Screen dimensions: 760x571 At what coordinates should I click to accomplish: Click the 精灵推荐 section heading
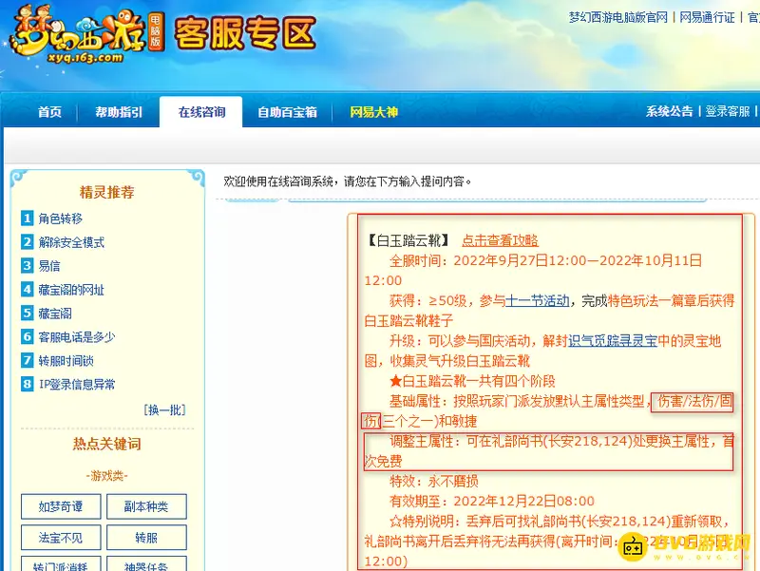[106, 193]
